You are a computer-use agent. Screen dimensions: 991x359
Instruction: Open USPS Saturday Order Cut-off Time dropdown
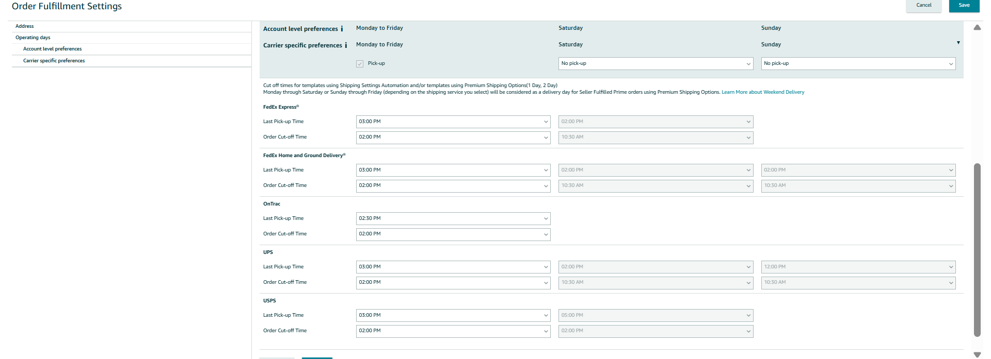click(x=656, y=331)
